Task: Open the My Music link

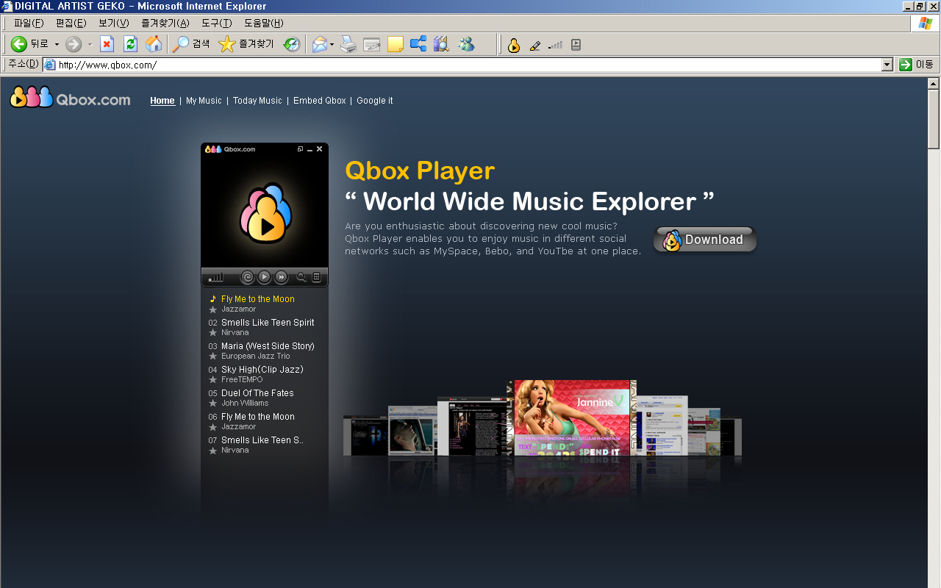Action: (x=204, y=101)
